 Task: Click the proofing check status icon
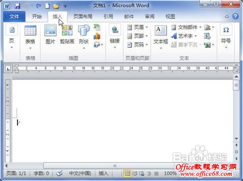coord(59,173)
